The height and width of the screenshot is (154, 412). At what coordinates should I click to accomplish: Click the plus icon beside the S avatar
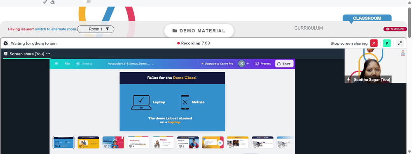[248, 64]
